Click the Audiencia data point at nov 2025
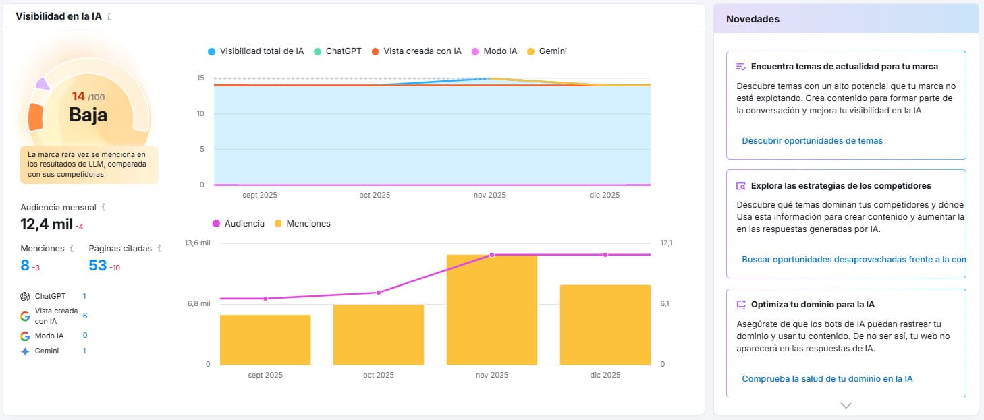The width and height of the screenshot is (984, 420). pyautogui.click(x=493, y=255)
